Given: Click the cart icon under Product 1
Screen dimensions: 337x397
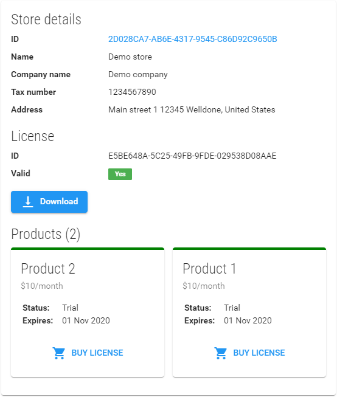Looking at the screenshot, I should coord(220,353).
